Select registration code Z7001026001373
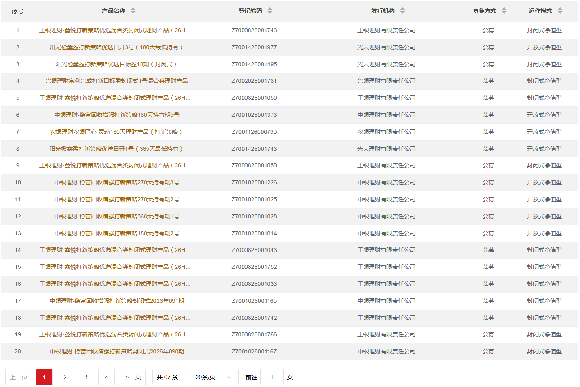The image size is (580, 387). (x=254, y=115)
